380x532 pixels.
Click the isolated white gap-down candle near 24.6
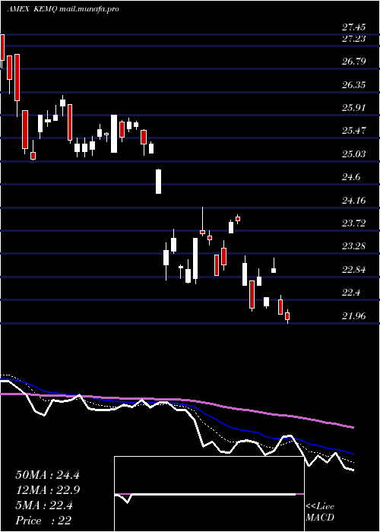click(x=158, y=182)
